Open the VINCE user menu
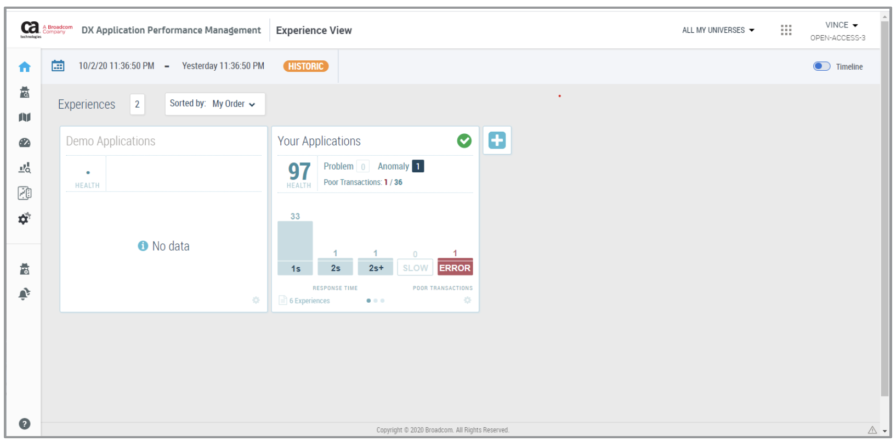 pyautogui.click(x=841, y=25)
